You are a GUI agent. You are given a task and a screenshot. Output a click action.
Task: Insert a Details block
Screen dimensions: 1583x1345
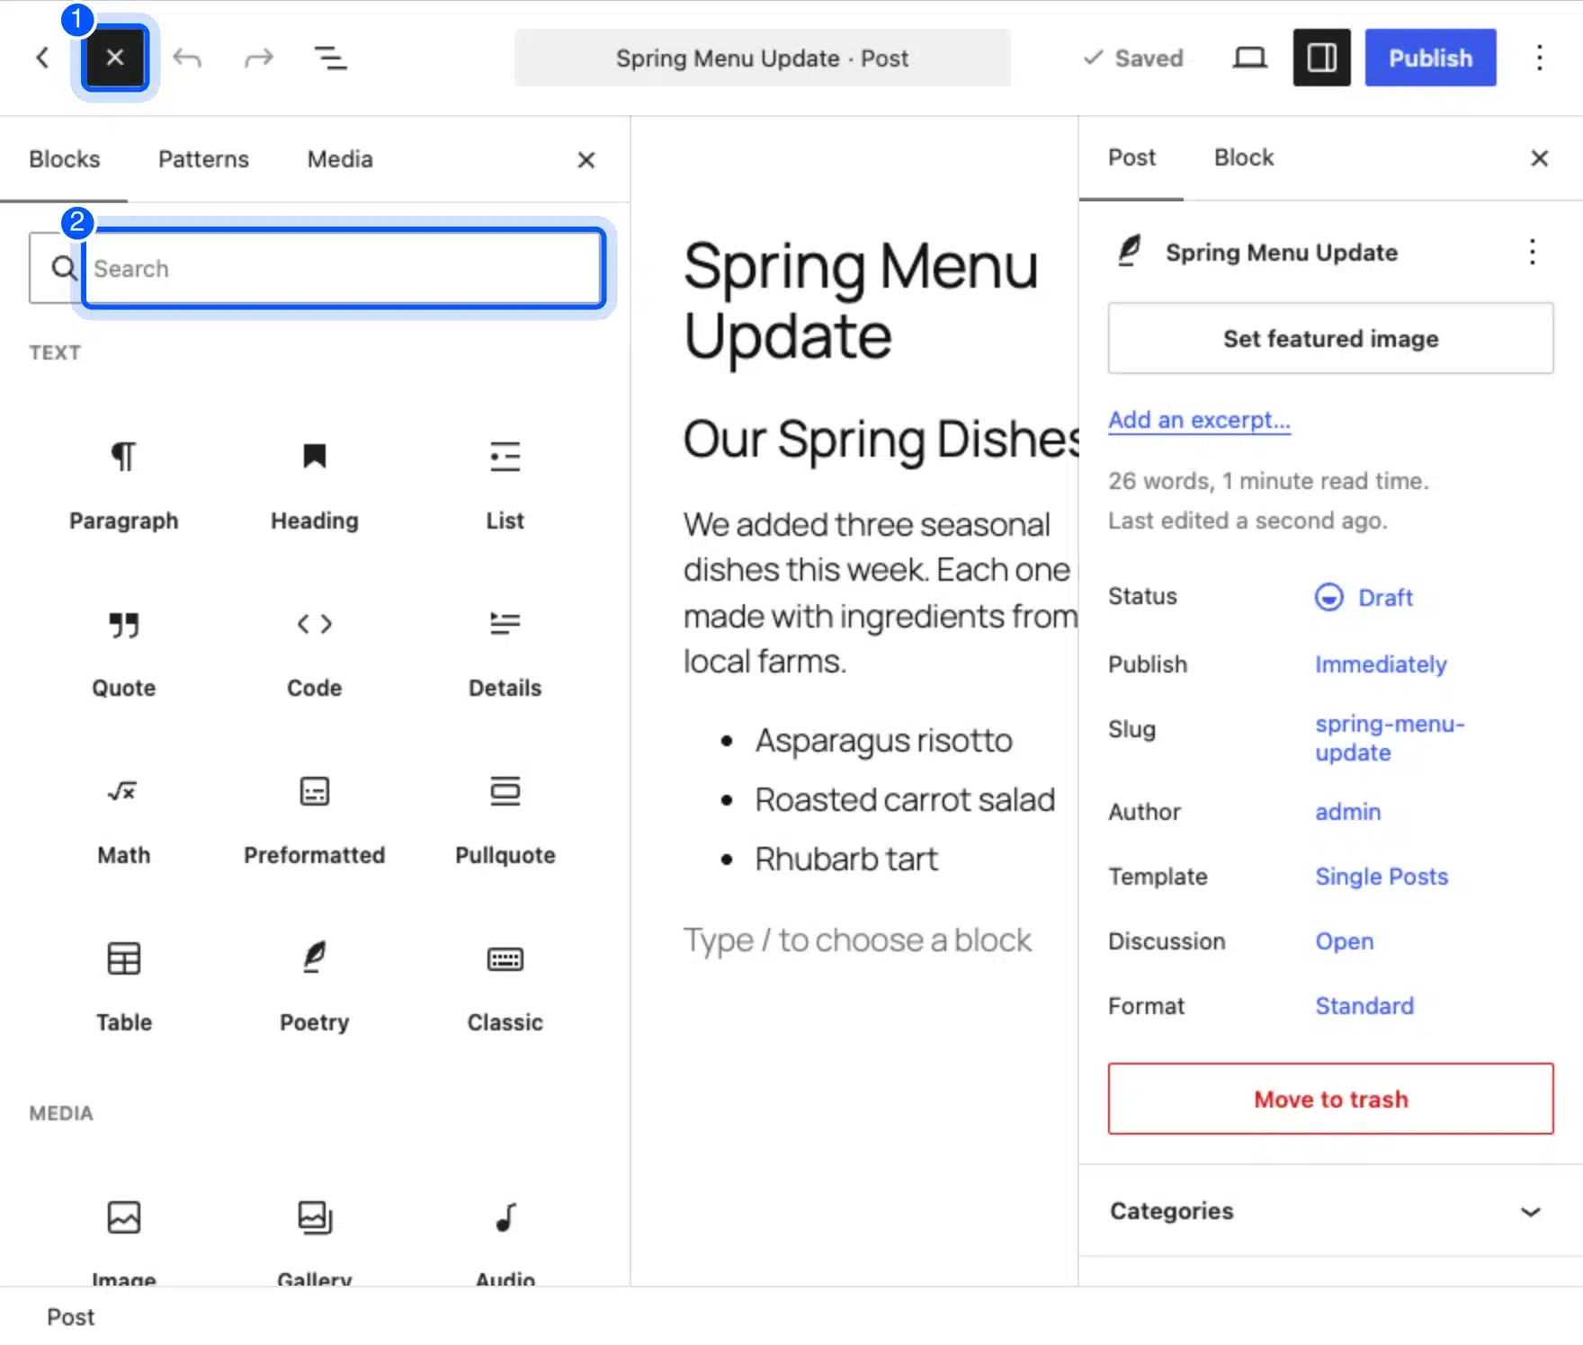pyautogui.click(x=505, y=651)
